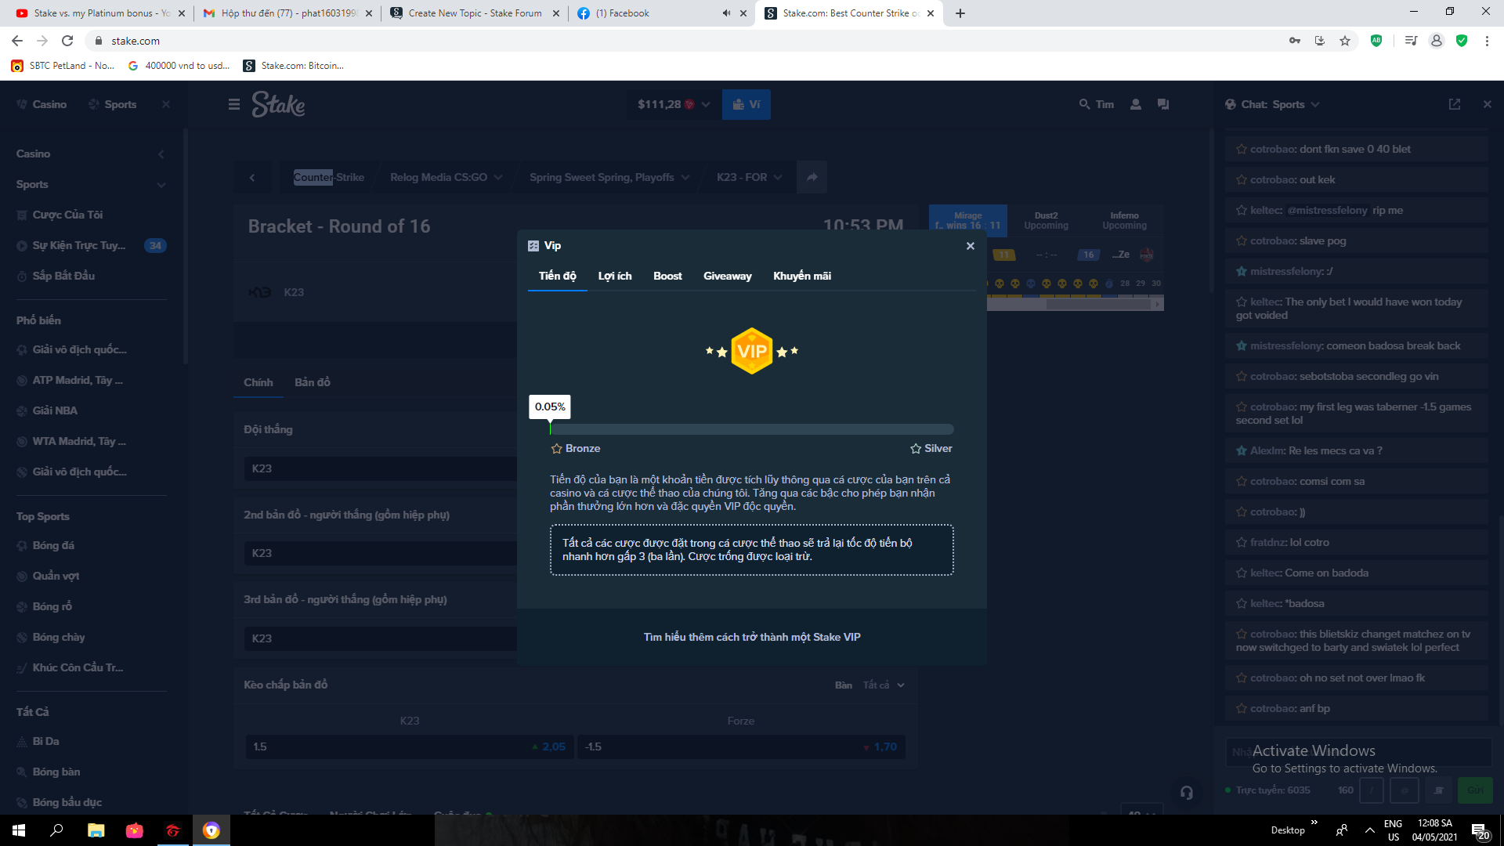The height and width of the screenshot is (846, 1504).
Task: Bet Forze -1.5 at odds 1.70
Action: point(741,747)
